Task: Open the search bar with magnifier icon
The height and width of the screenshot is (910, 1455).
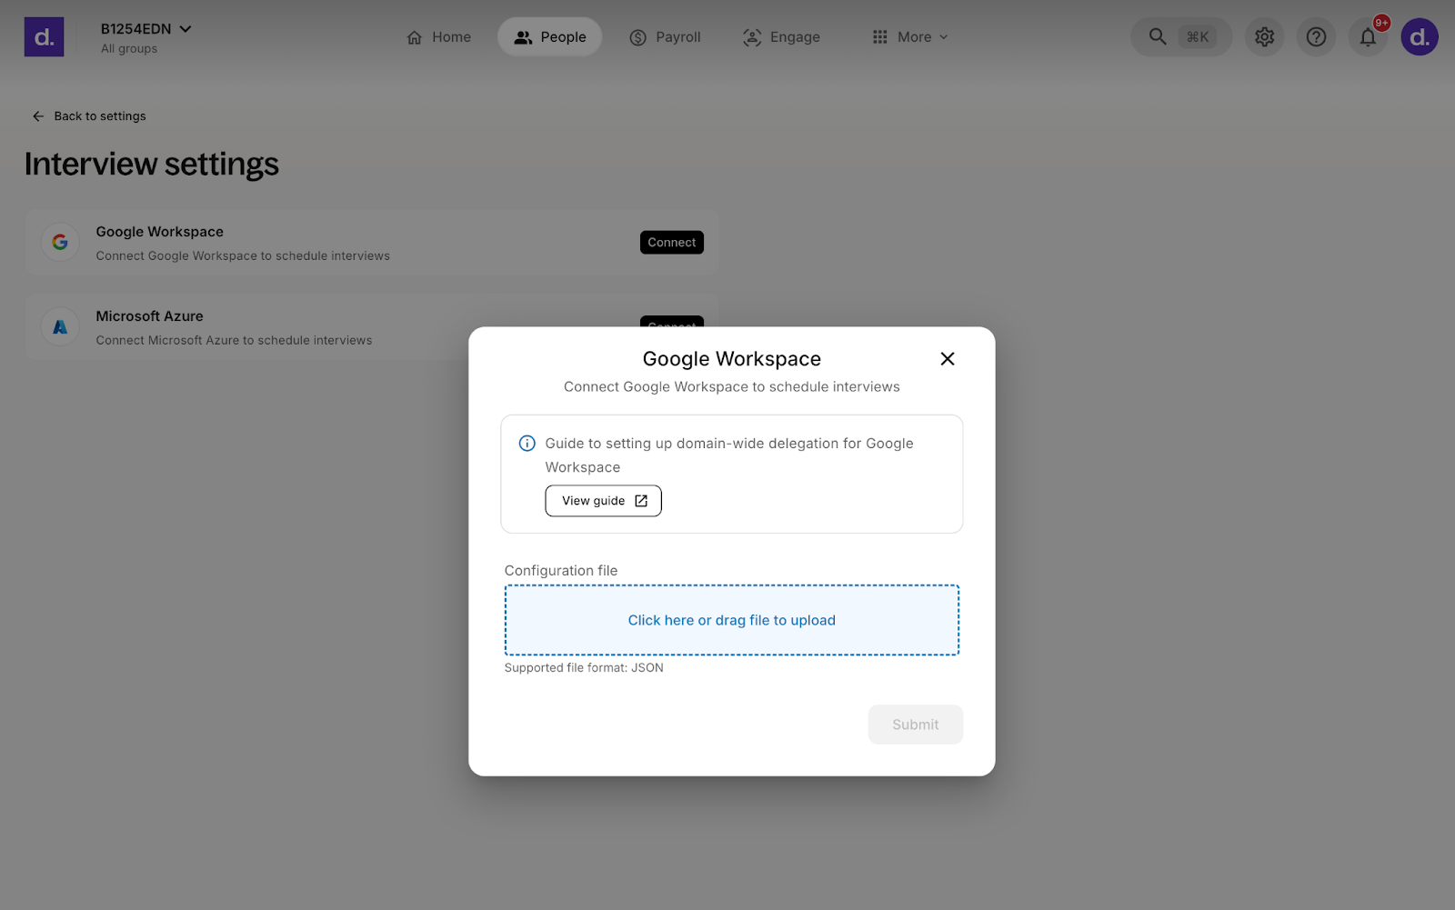Action: pos(1179,37)
